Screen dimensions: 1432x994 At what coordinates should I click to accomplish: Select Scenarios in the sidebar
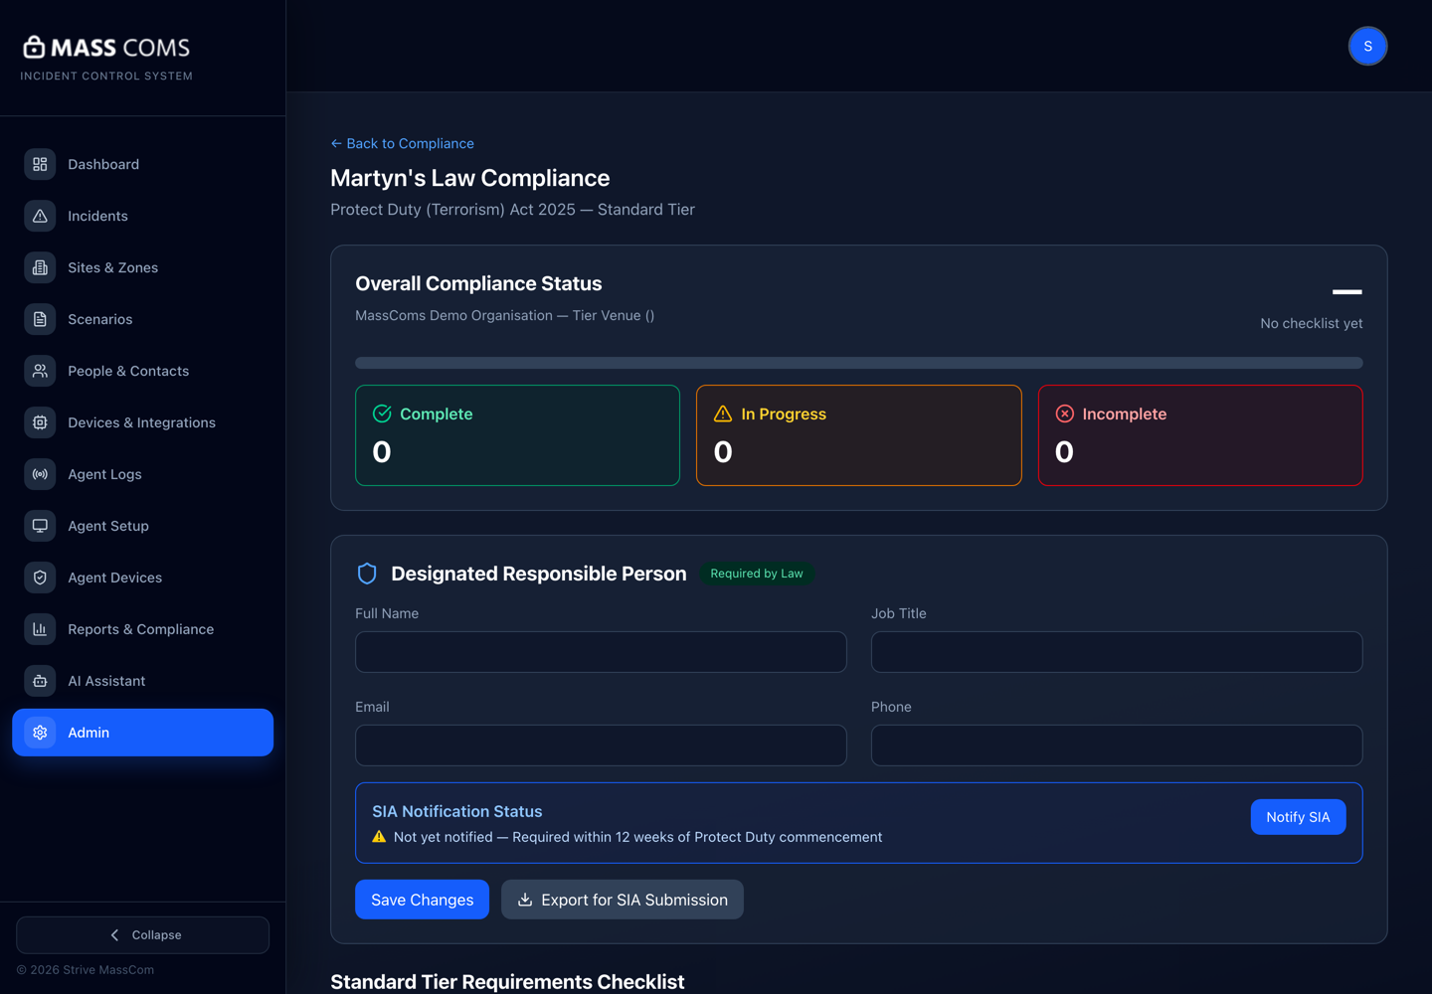[142, 319]
